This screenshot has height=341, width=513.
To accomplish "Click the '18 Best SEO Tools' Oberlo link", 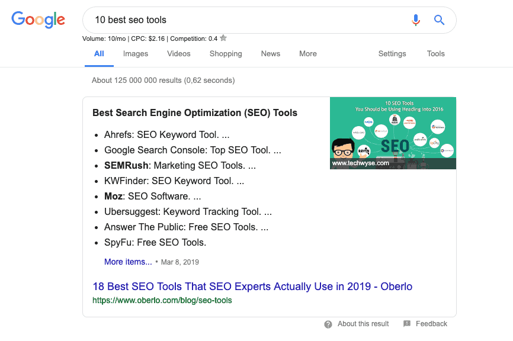I will click(252, 287).
